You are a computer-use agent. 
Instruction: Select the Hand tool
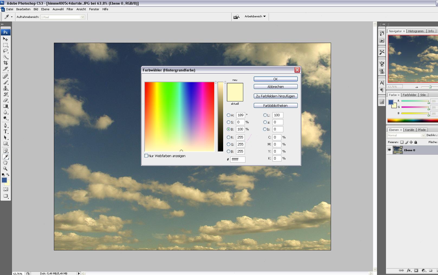[5, 163]
